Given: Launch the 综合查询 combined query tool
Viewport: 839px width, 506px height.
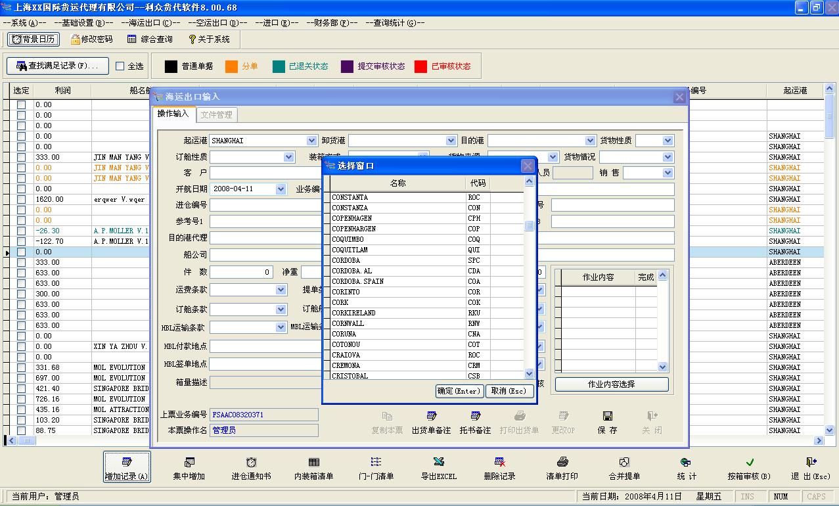Looking at the screenshot, I should click(x=150, y=39).
